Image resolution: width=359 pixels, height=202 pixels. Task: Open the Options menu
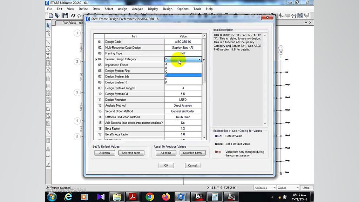click(x=183, y=9)
